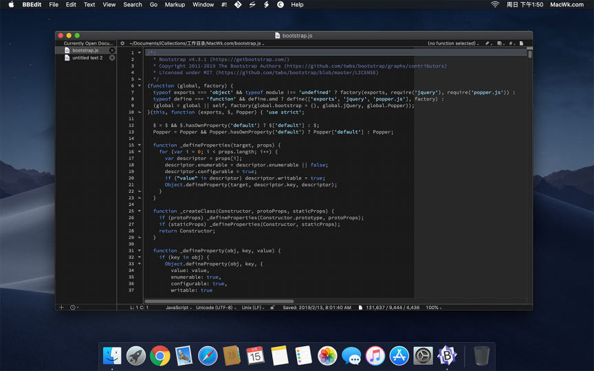Open the Search menu in menu bar

(x=133, y=4)
